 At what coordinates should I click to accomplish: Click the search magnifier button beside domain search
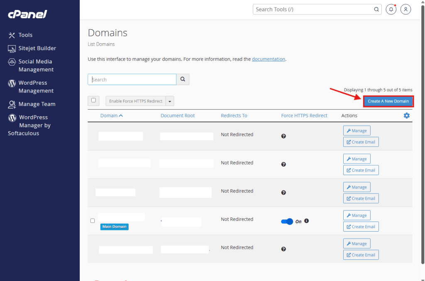pyautogui.click(x=183, y=79)
